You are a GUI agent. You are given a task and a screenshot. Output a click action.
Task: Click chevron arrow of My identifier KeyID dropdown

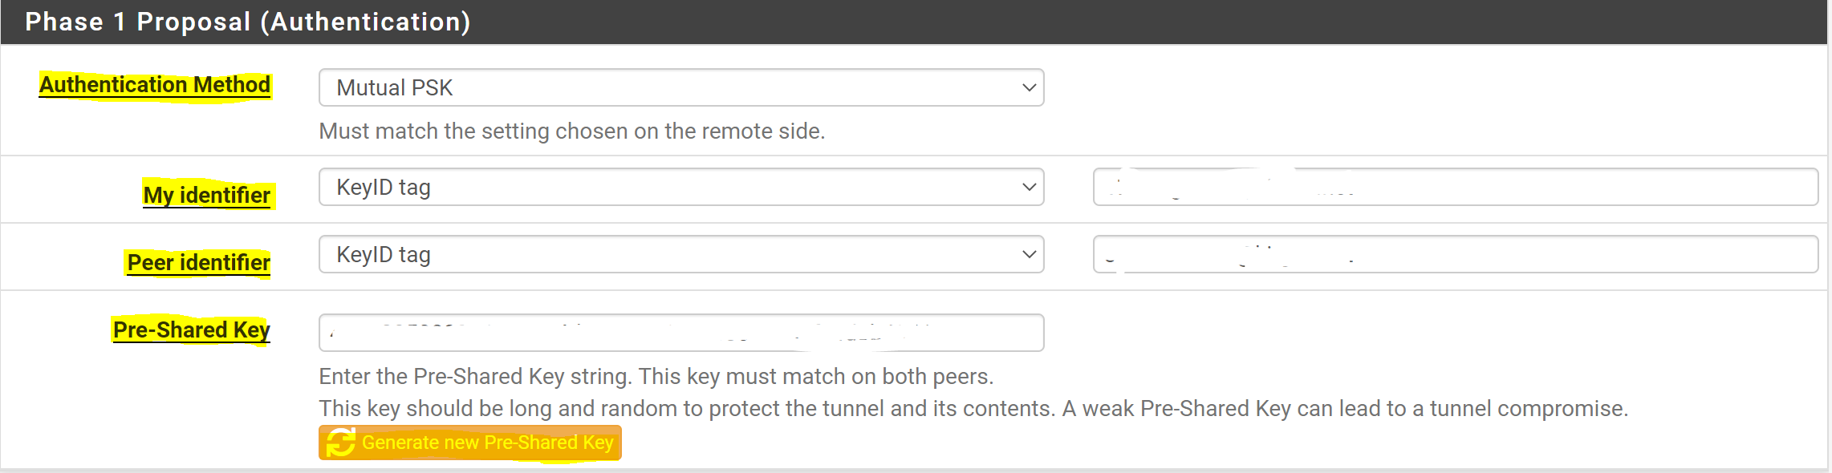coord(1029,187)
